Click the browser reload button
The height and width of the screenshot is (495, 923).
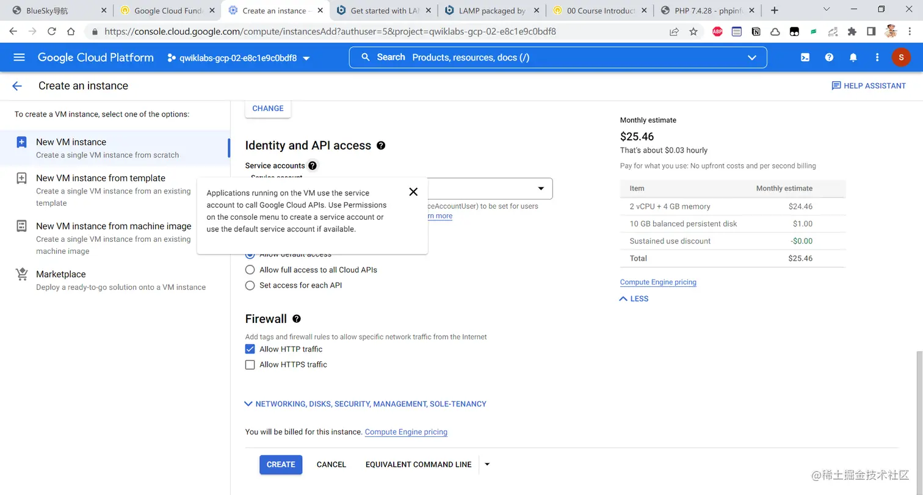tap(52, 32)
